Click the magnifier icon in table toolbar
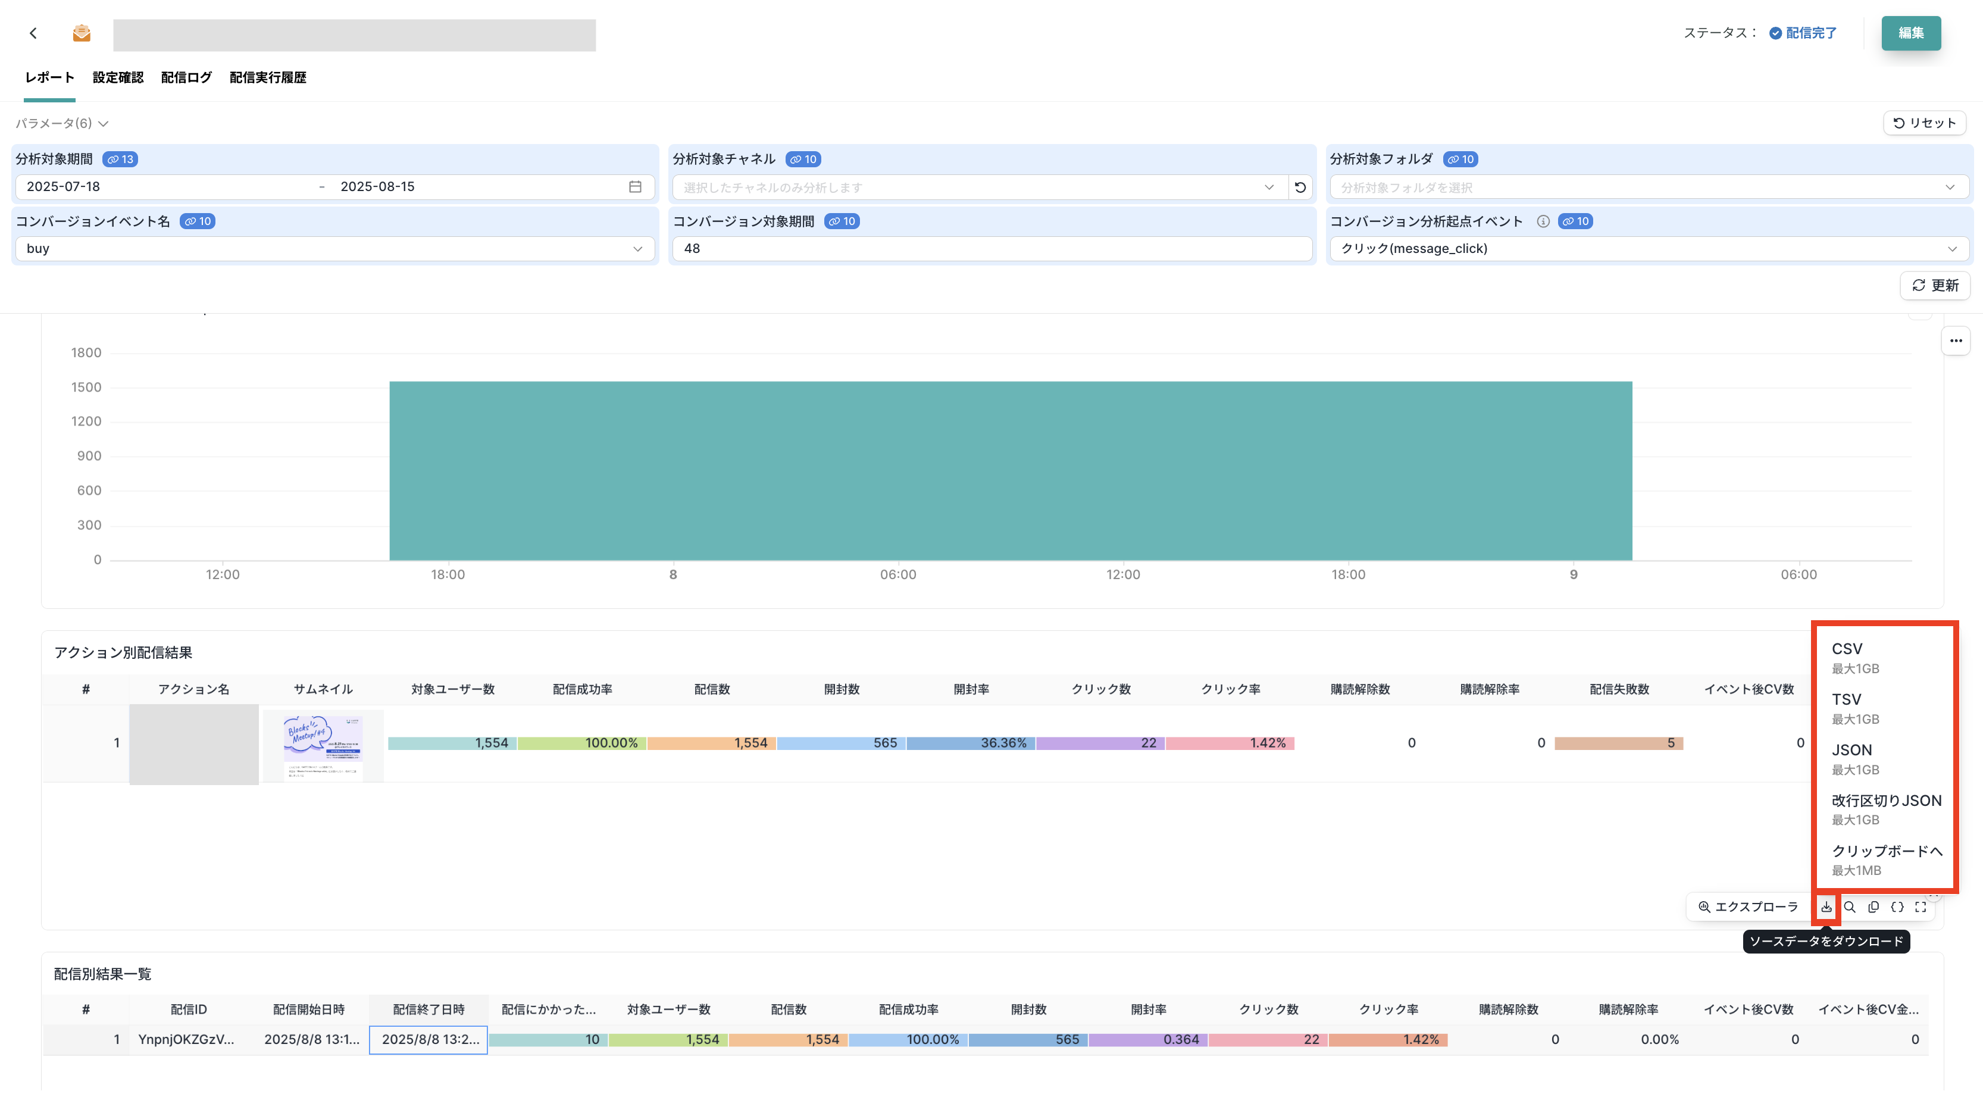The image size is (1983, 1094). [x=1850, y=907]
